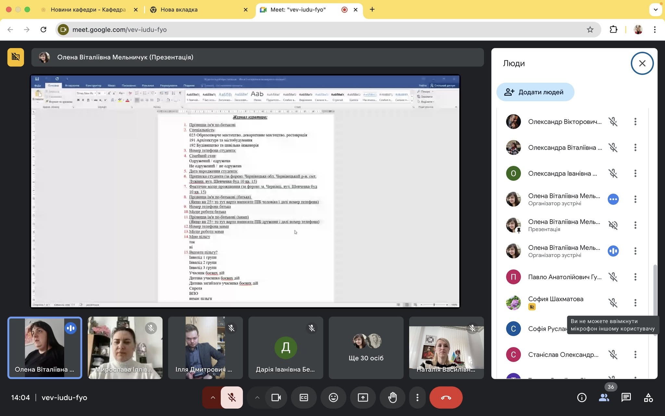Click the camera site-permission icon in the address bar

tap(63, 30)
